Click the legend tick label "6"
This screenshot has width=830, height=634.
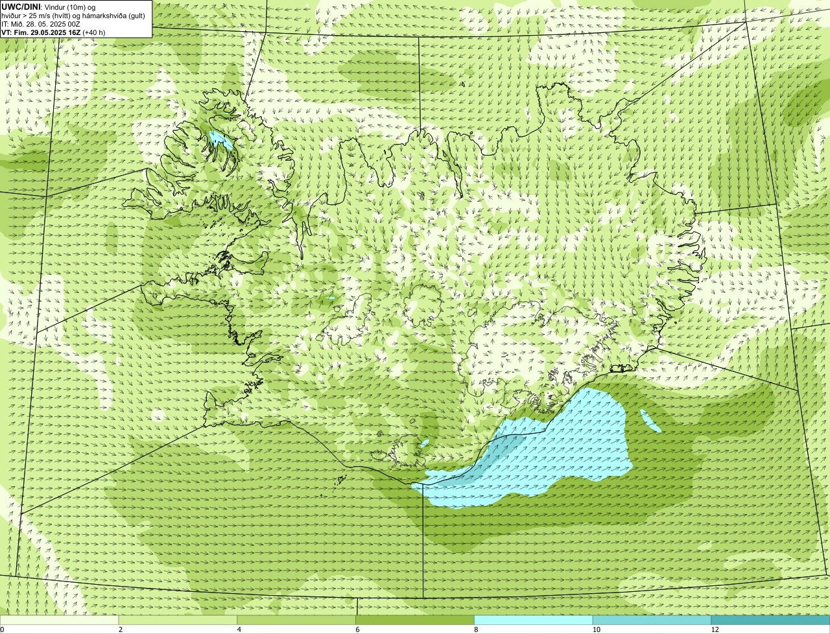tap(358, 629)
